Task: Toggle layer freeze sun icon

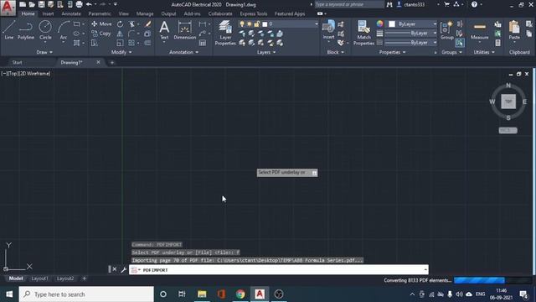Action: coord(250,24)
